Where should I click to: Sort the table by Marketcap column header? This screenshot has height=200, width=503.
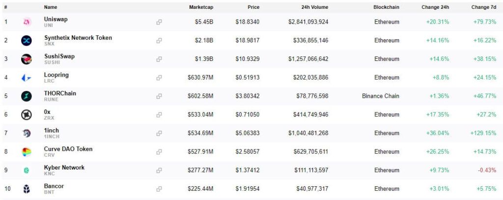pos(201,7)
